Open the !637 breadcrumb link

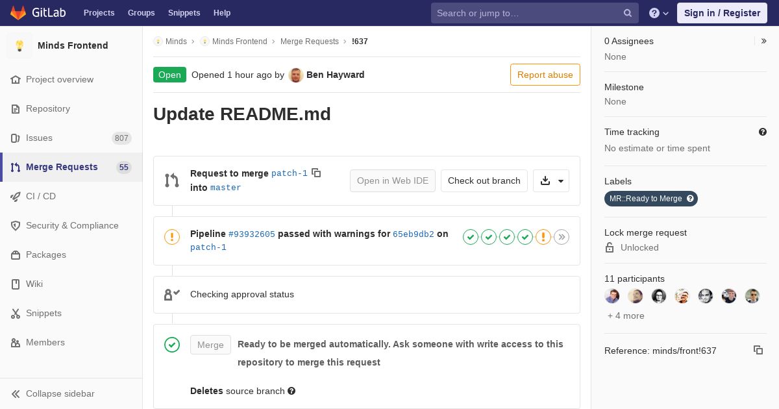360,41
